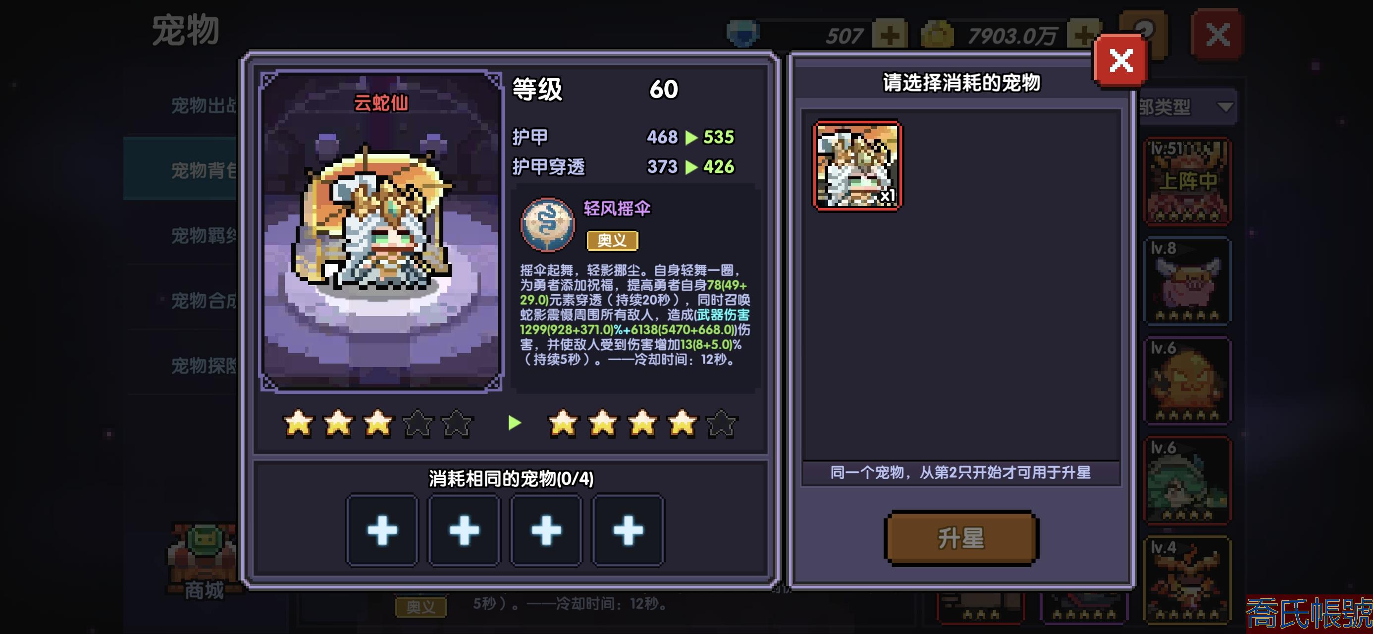Click the plus icon next to 507 gems
1373x634 pixels.
click(x=890, y=35)
